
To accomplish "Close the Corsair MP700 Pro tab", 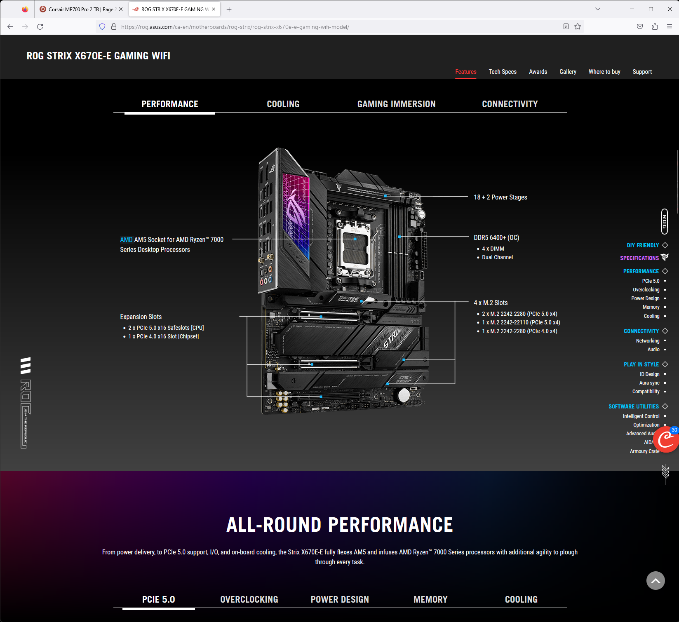I will tap(121, 9).
